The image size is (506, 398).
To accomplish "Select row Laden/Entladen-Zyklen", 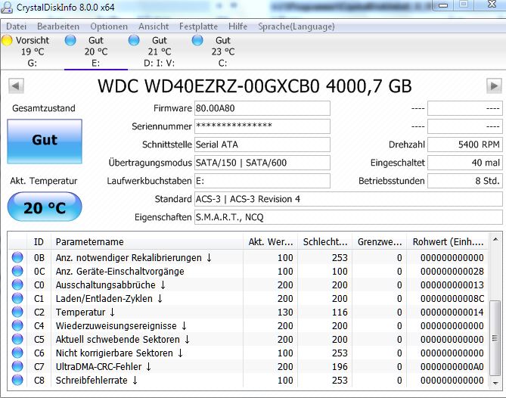I will point(248,298).
